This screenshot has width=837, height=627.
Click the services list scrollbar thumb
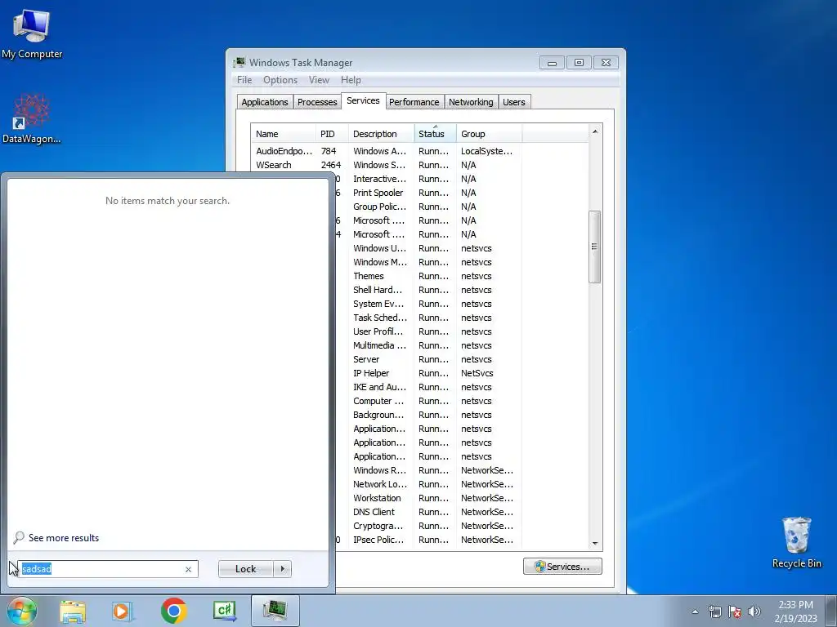[x=595, y=247]
